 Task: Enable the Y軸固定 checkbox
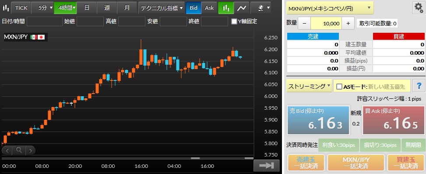(234, 21)
